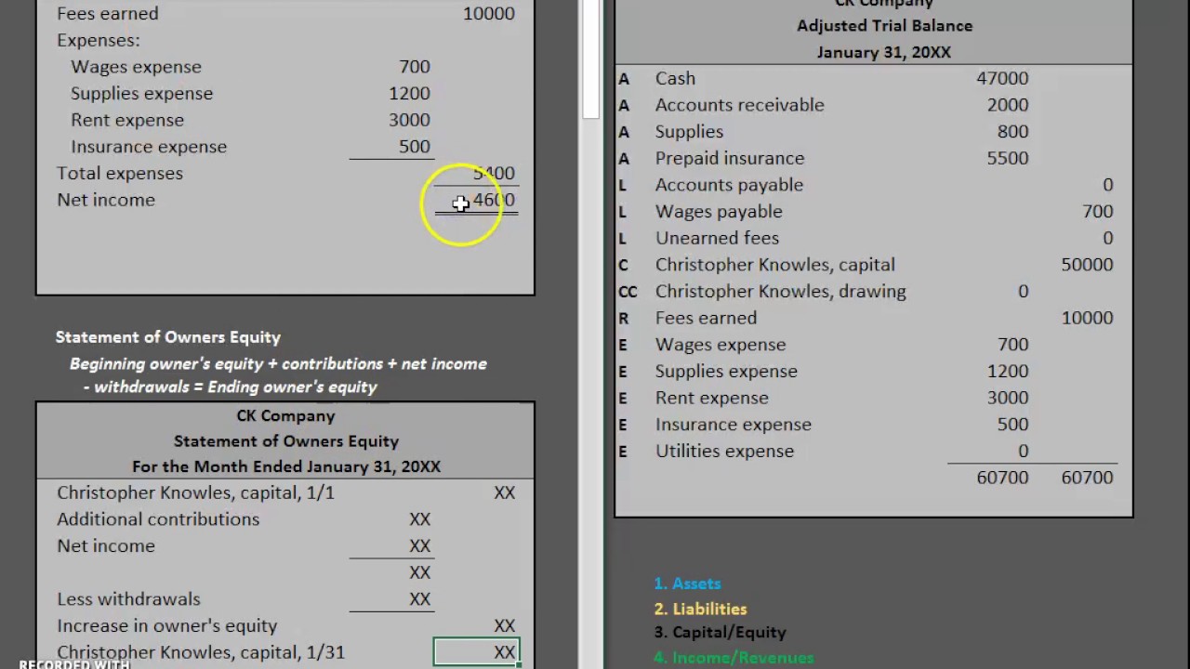The width and height of the screenshot is (1190, 669).
Task: Click Accounts receivable 2000 value
Action: tap(1008, 105)
